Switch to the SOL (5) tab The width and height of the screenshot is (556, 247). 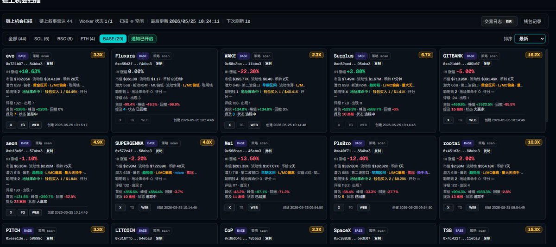click(x=42, y=39)
